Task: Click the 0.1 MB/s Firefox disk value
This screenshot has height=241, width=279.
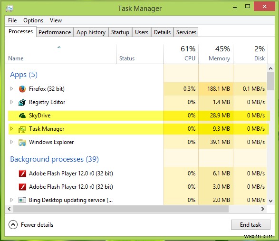Action: click(x=254, y=88)
